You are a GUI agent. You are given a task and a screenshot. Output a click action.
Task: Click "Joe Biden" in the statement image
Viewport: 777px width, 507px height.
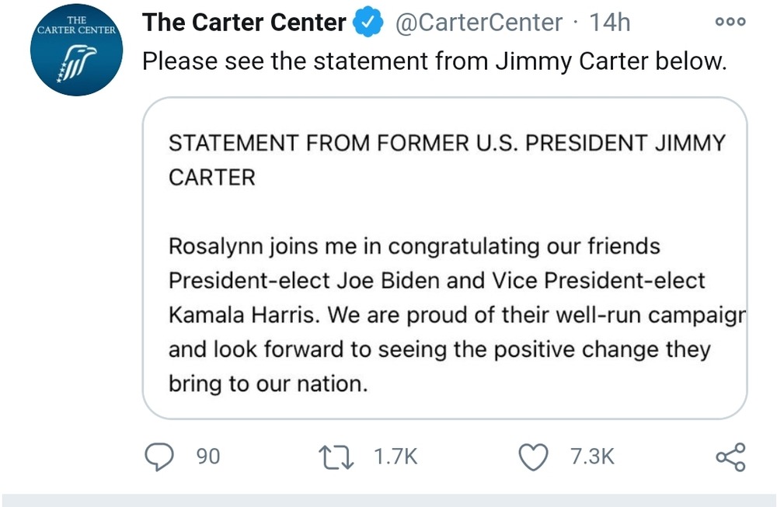(x=385, y=281)
